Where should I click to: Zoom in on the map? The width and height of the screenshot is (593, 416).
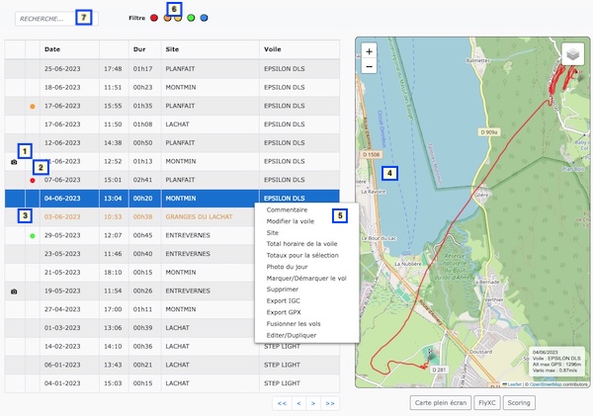[x=369, y=51]
